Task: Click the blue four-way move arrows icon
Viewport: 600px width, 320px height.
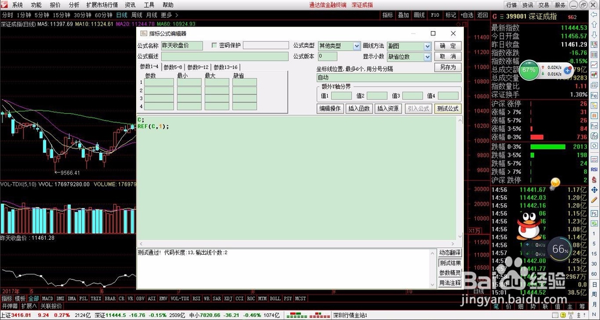Action: pyautogui.click(x=594, y=189)
